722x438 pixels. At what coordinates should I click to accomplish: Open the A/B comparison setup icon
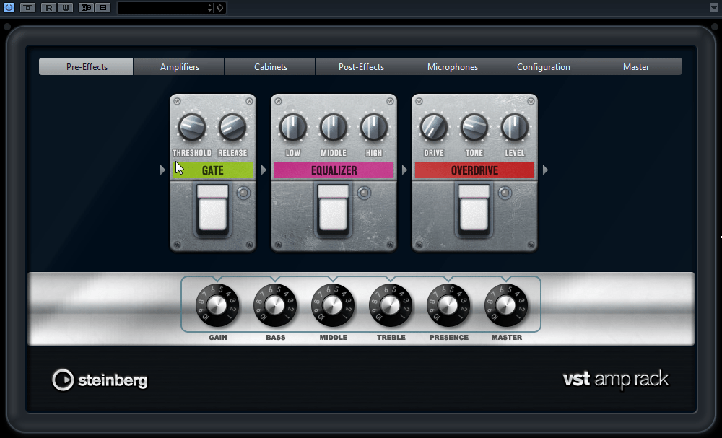point(86,8)
